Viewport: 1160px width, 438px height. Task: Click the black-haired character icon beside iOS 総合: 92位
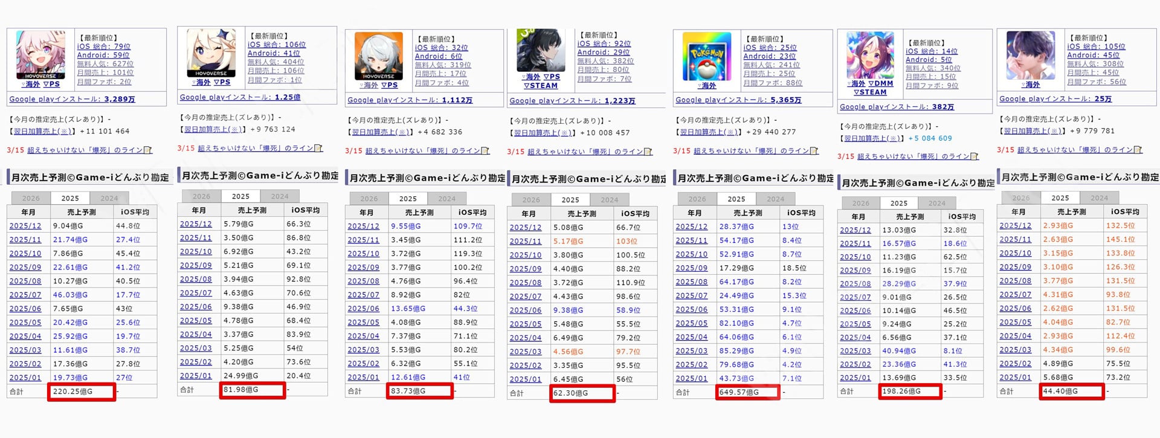541,50
